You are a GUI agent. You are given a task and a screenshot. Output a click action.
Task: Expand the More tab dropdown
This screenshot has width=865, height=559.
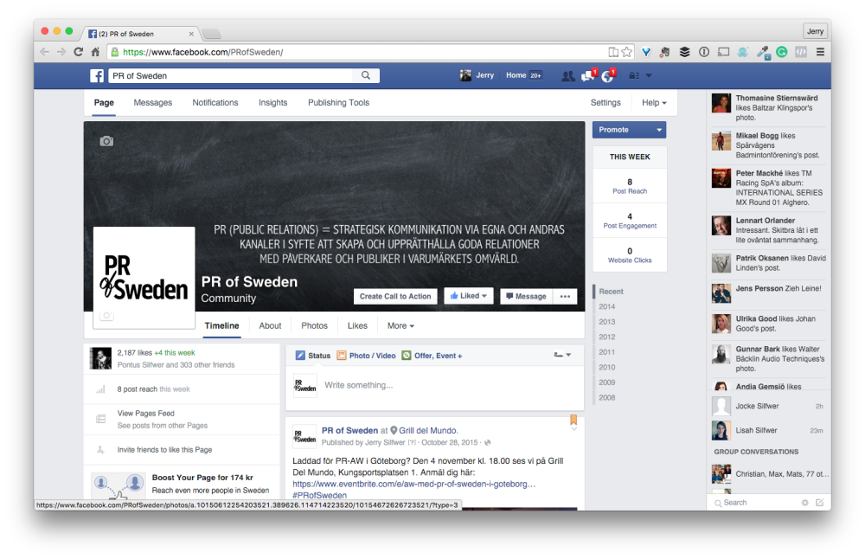[400, 326]
